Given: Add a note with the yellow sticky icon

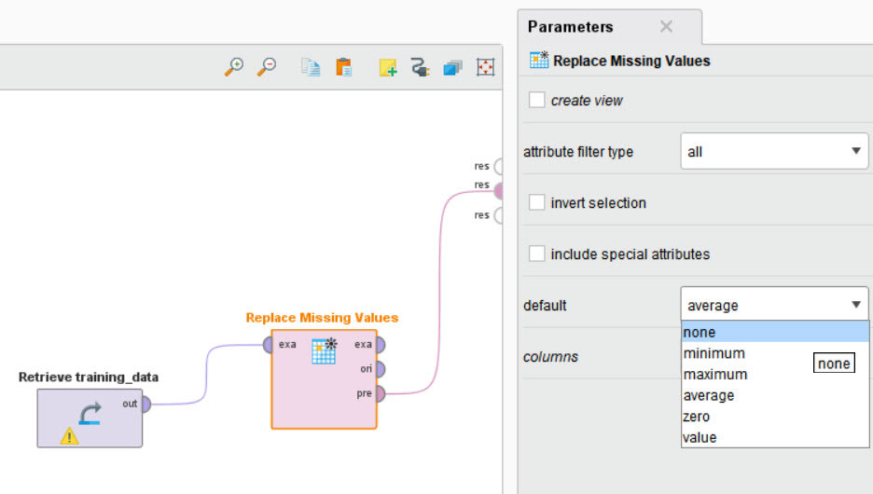Looking at the screenshot, I should coord(388,67).
